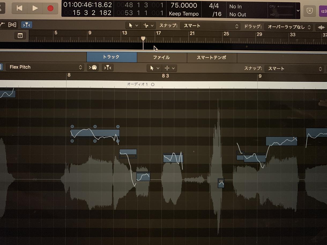Click the upper-middle fine pitch handle of selected note

95,126
